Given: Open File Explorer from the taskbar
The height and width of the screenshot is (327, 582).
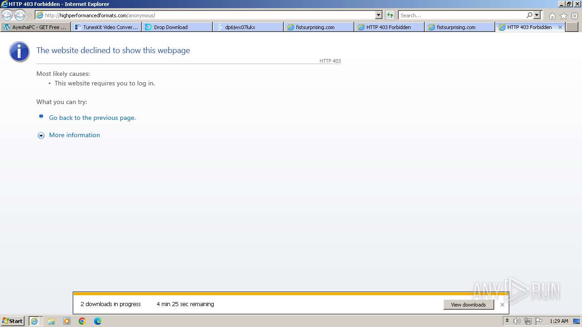Looking at the screenshot, I should pyautogui.click(x=51, y=321).
